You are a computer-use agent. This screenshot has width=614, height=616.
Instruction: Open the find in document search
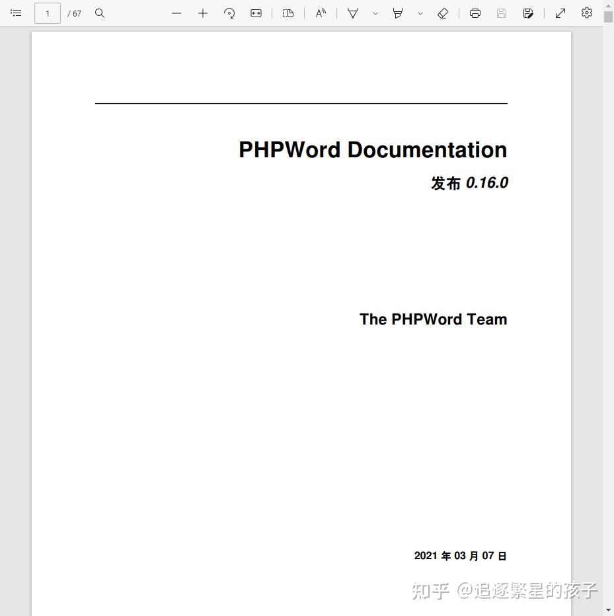tap(100, 13)
